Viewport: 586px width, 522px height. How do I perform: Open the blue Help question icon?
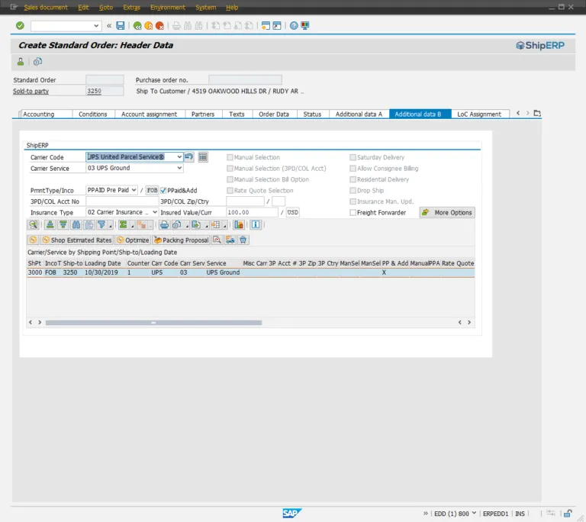click(x=294, y=25)
